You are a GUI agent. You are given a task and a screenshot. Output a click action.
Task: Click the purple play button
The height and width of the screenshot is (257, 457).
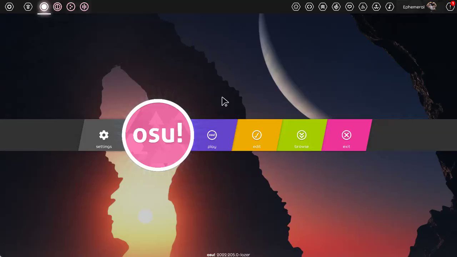pos(214,135)
